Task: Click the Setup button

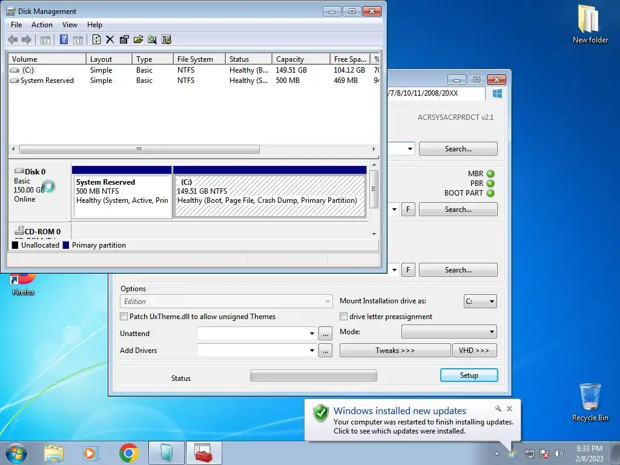Action: (x=469, y=375)
